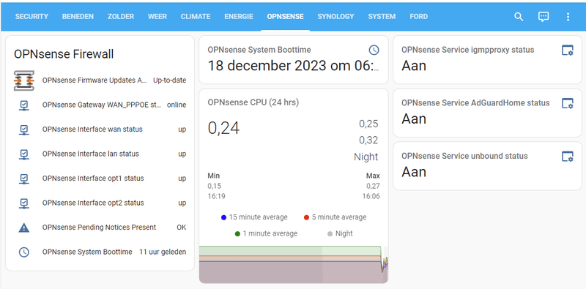
Task: Click the CPU load history graph
Action: [x=294, y=264]
